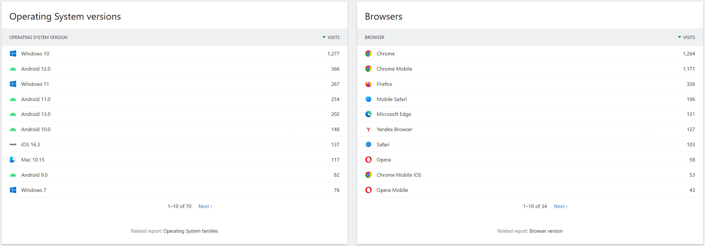705x246 pixels.
Task: Select the Firefox row label
Action: (384, 84)
